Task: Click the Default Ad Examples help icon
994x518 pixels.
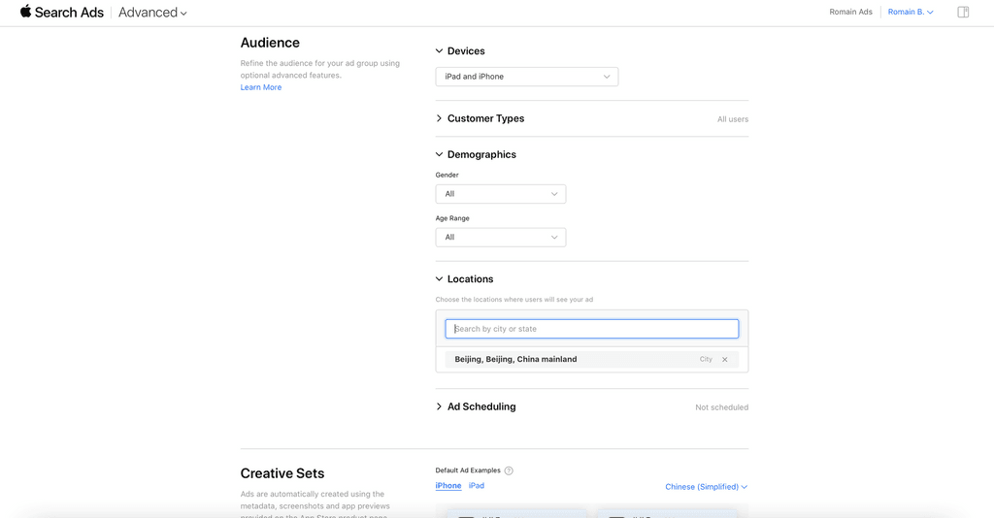Action: [x=509, y=470]
